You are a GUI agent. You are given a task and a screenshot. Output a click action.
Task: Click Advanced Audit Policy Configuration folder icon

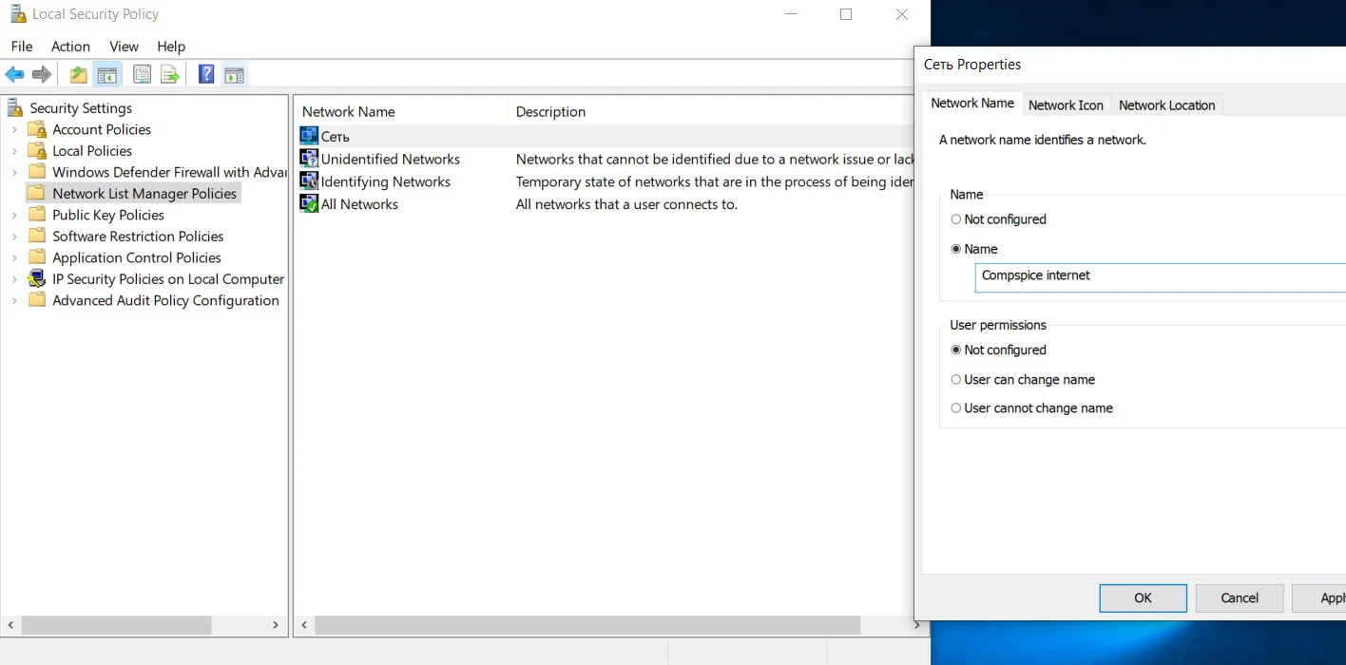click(37, 300)
